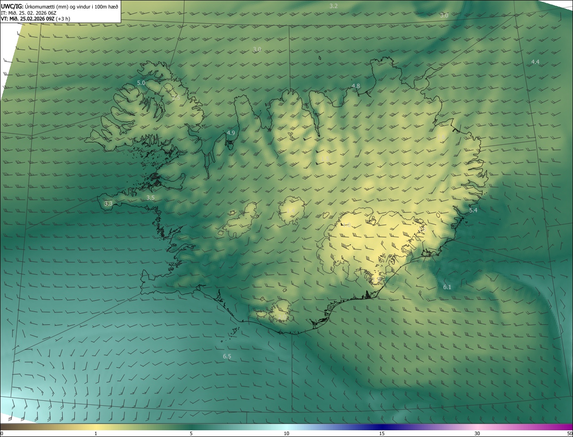Click the 4.4 value label on the map
Image resolution: width=573 pixels, height=437 pixels.
[x=535, y=62]
